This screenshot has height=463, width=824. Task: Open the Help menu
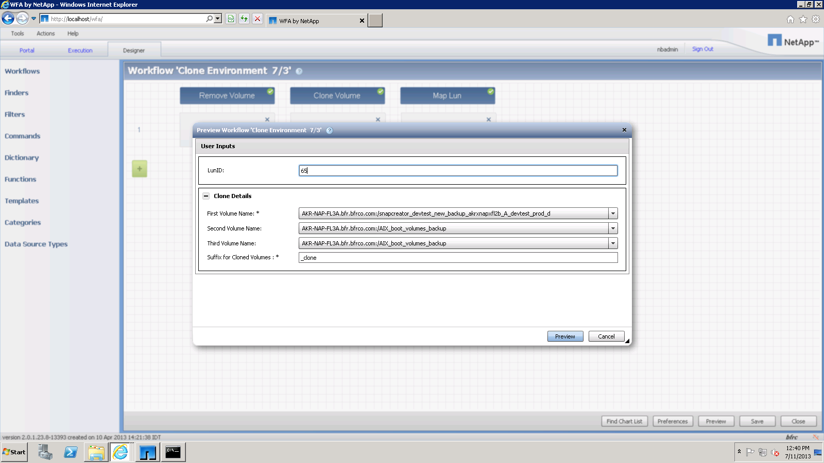click(73, 33)
